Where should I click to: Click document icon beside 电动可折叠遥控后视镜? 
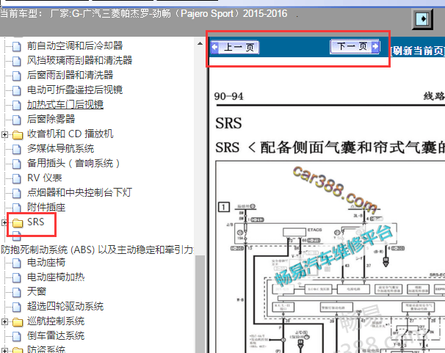[17, 90]
